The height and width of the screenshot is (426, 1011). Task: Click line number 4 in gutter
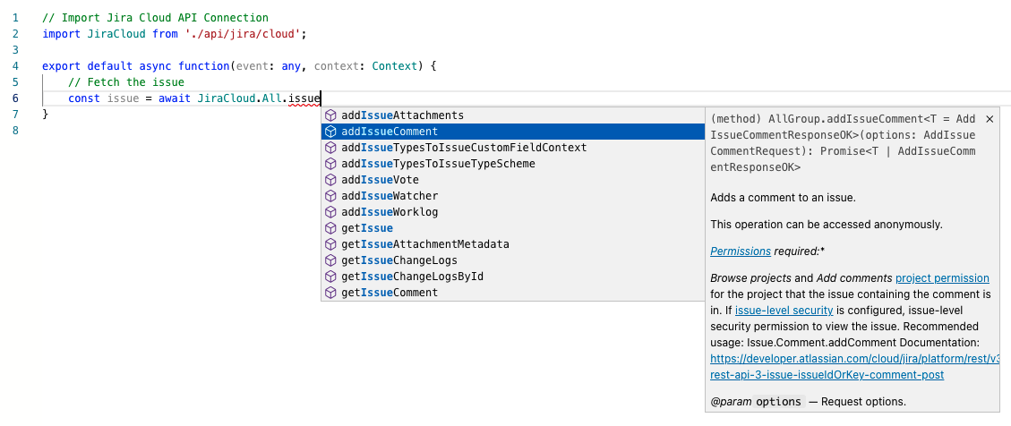tap(15, 66)
